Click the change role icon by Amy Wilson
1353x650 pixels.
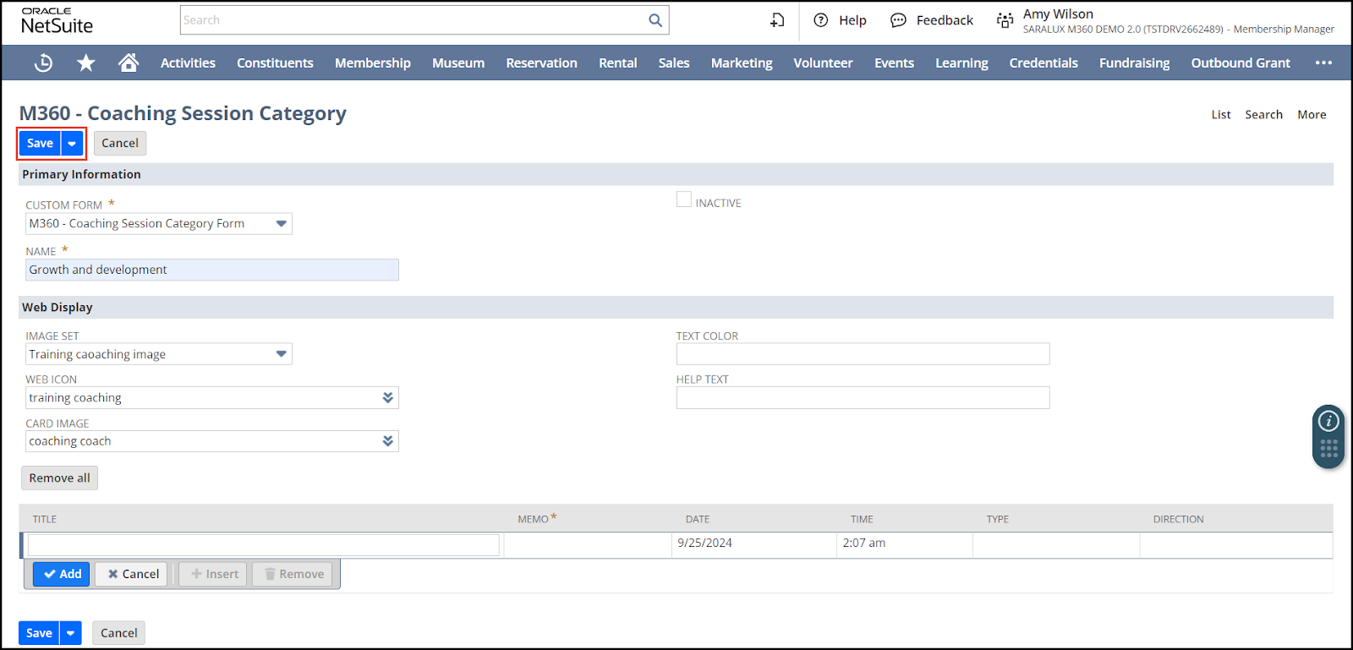(1005, 20)
